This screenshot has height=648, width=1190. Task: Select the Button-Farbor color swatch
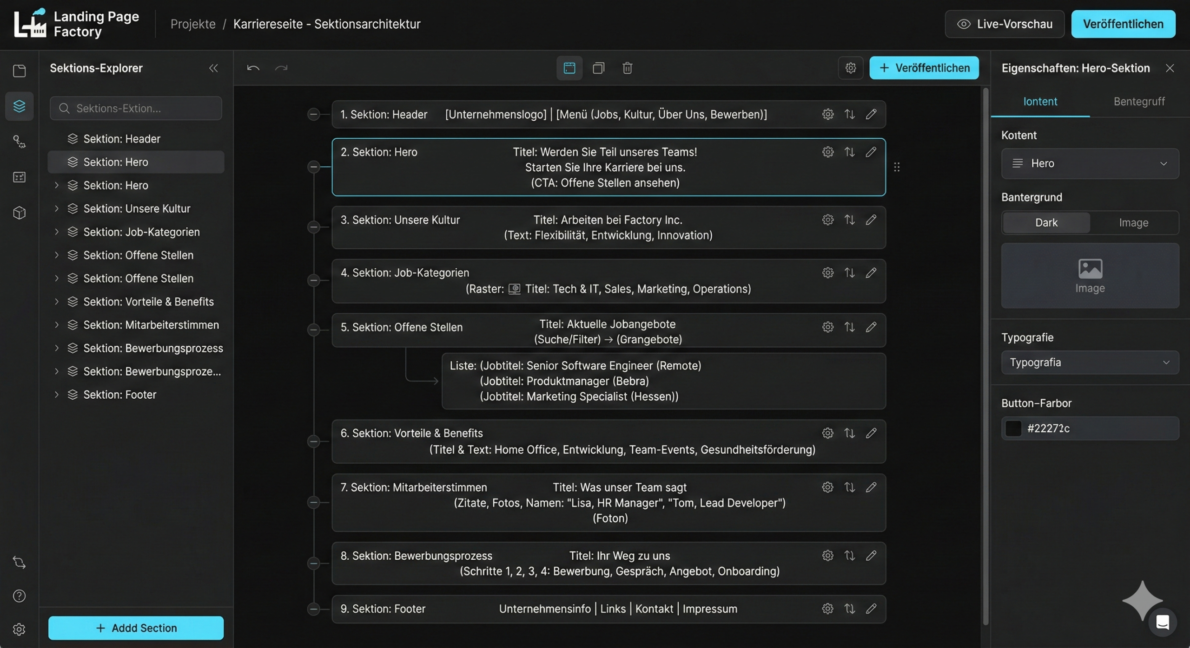click(x=1013, y=428)
